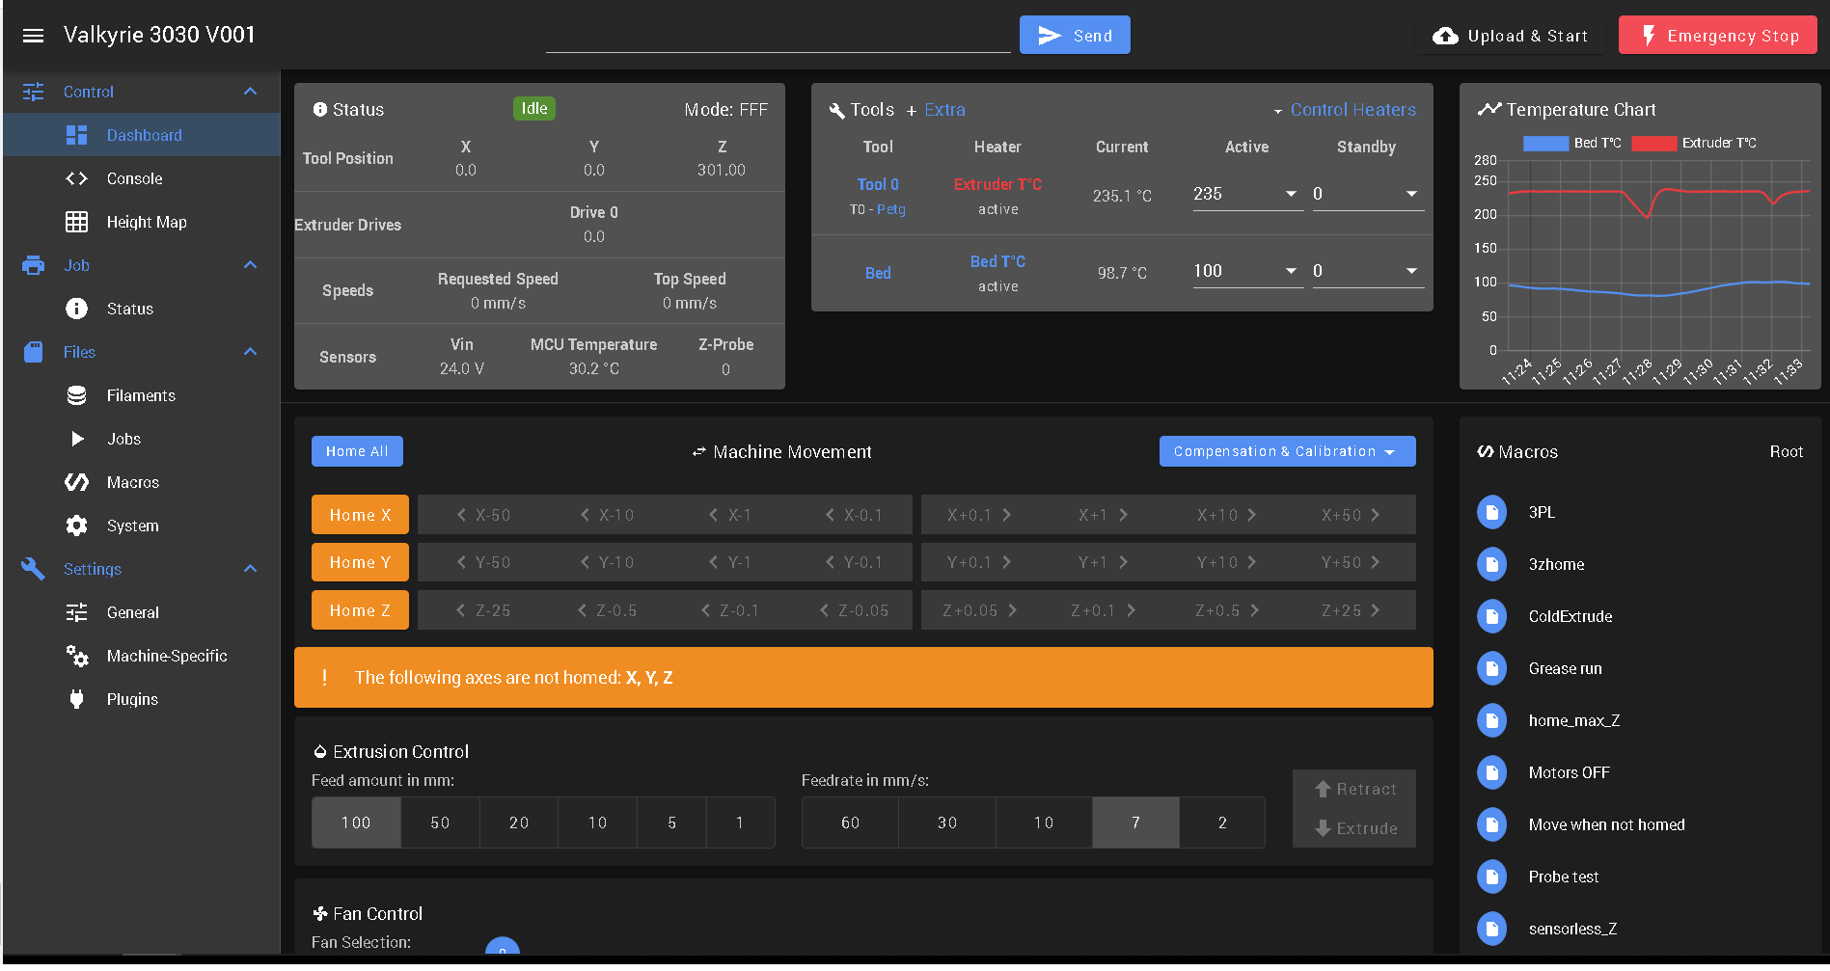This screenshot has width=1830, height=971.
Task: Toggle Extruder T°C legend color swatch
Action: pyautogui.click(x=1653, y=143)
